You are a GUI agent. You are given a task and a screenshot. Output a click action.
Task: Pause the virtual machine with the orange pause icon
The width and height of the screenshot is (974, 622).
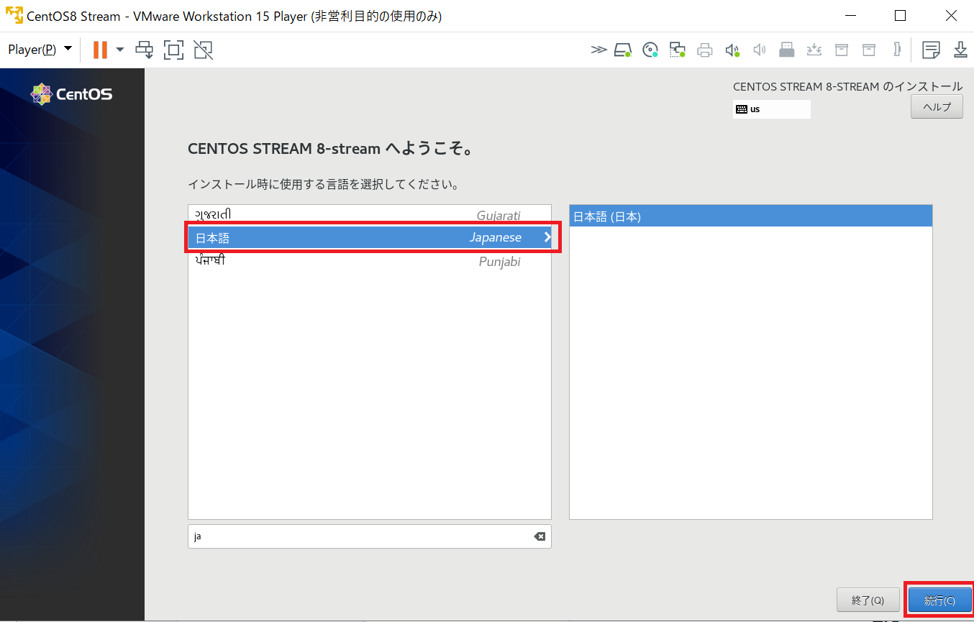100,50
